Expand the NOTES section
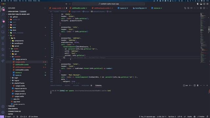Image resolution: width=210 pixels, height=118 pixels. click(10, 114)
